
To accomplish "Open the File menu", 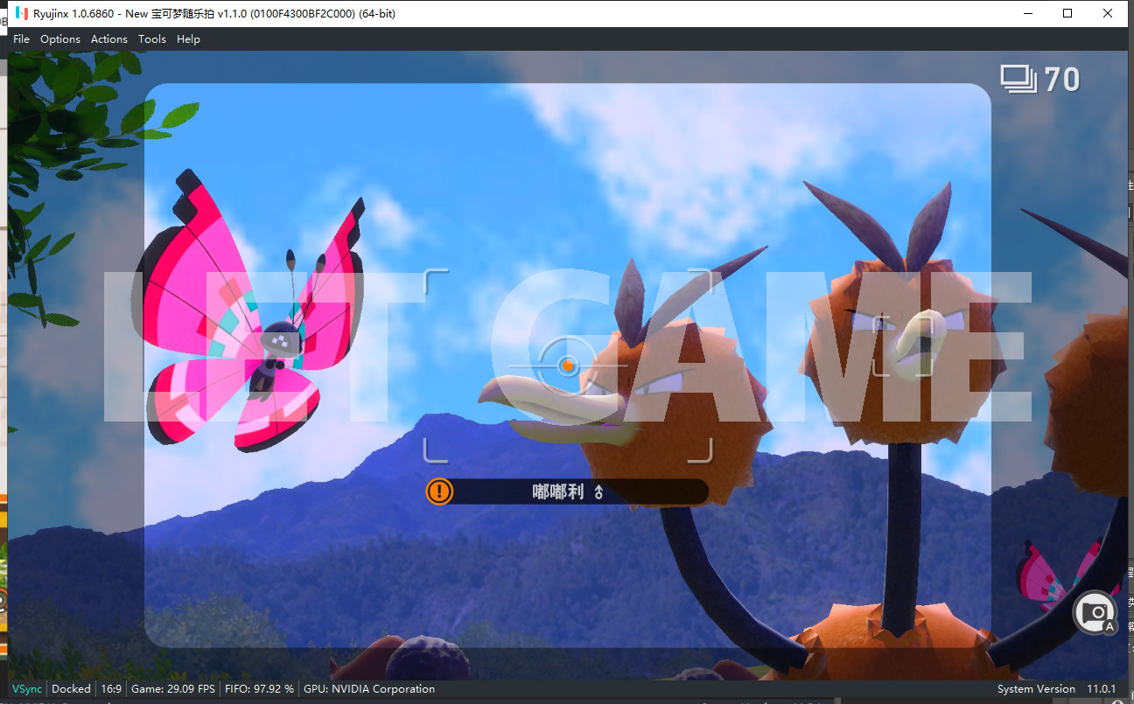I will (21, 39).
